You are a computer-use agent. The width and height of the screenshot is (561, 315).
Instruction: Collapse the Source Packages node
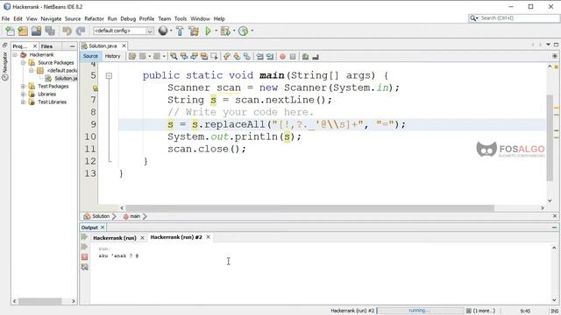(x=23, y=62)
